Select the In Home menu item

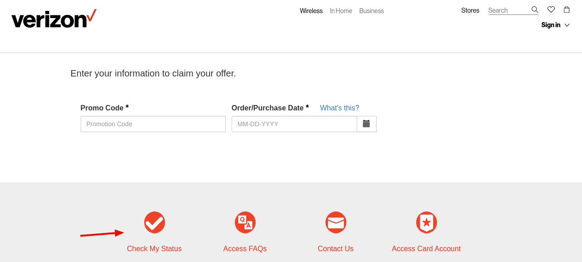click(x=341, y=10)
